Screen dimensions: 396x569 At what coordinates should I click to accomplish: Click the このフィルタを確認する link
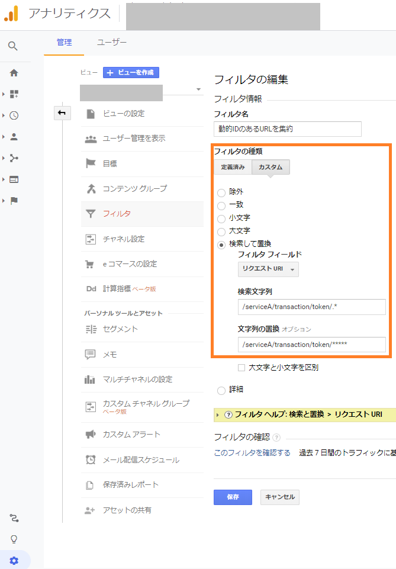click(252, 453)
